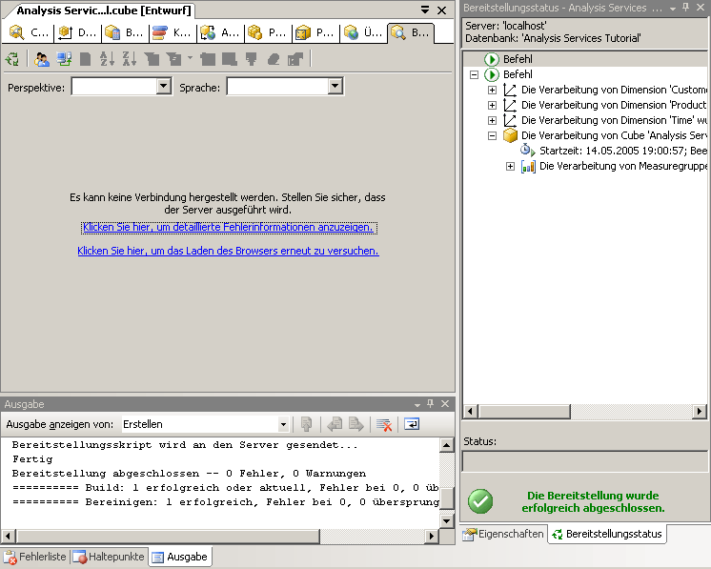Click the change user icon in the toolbar
Screen dimensions: 711x569
click(42, 59)
